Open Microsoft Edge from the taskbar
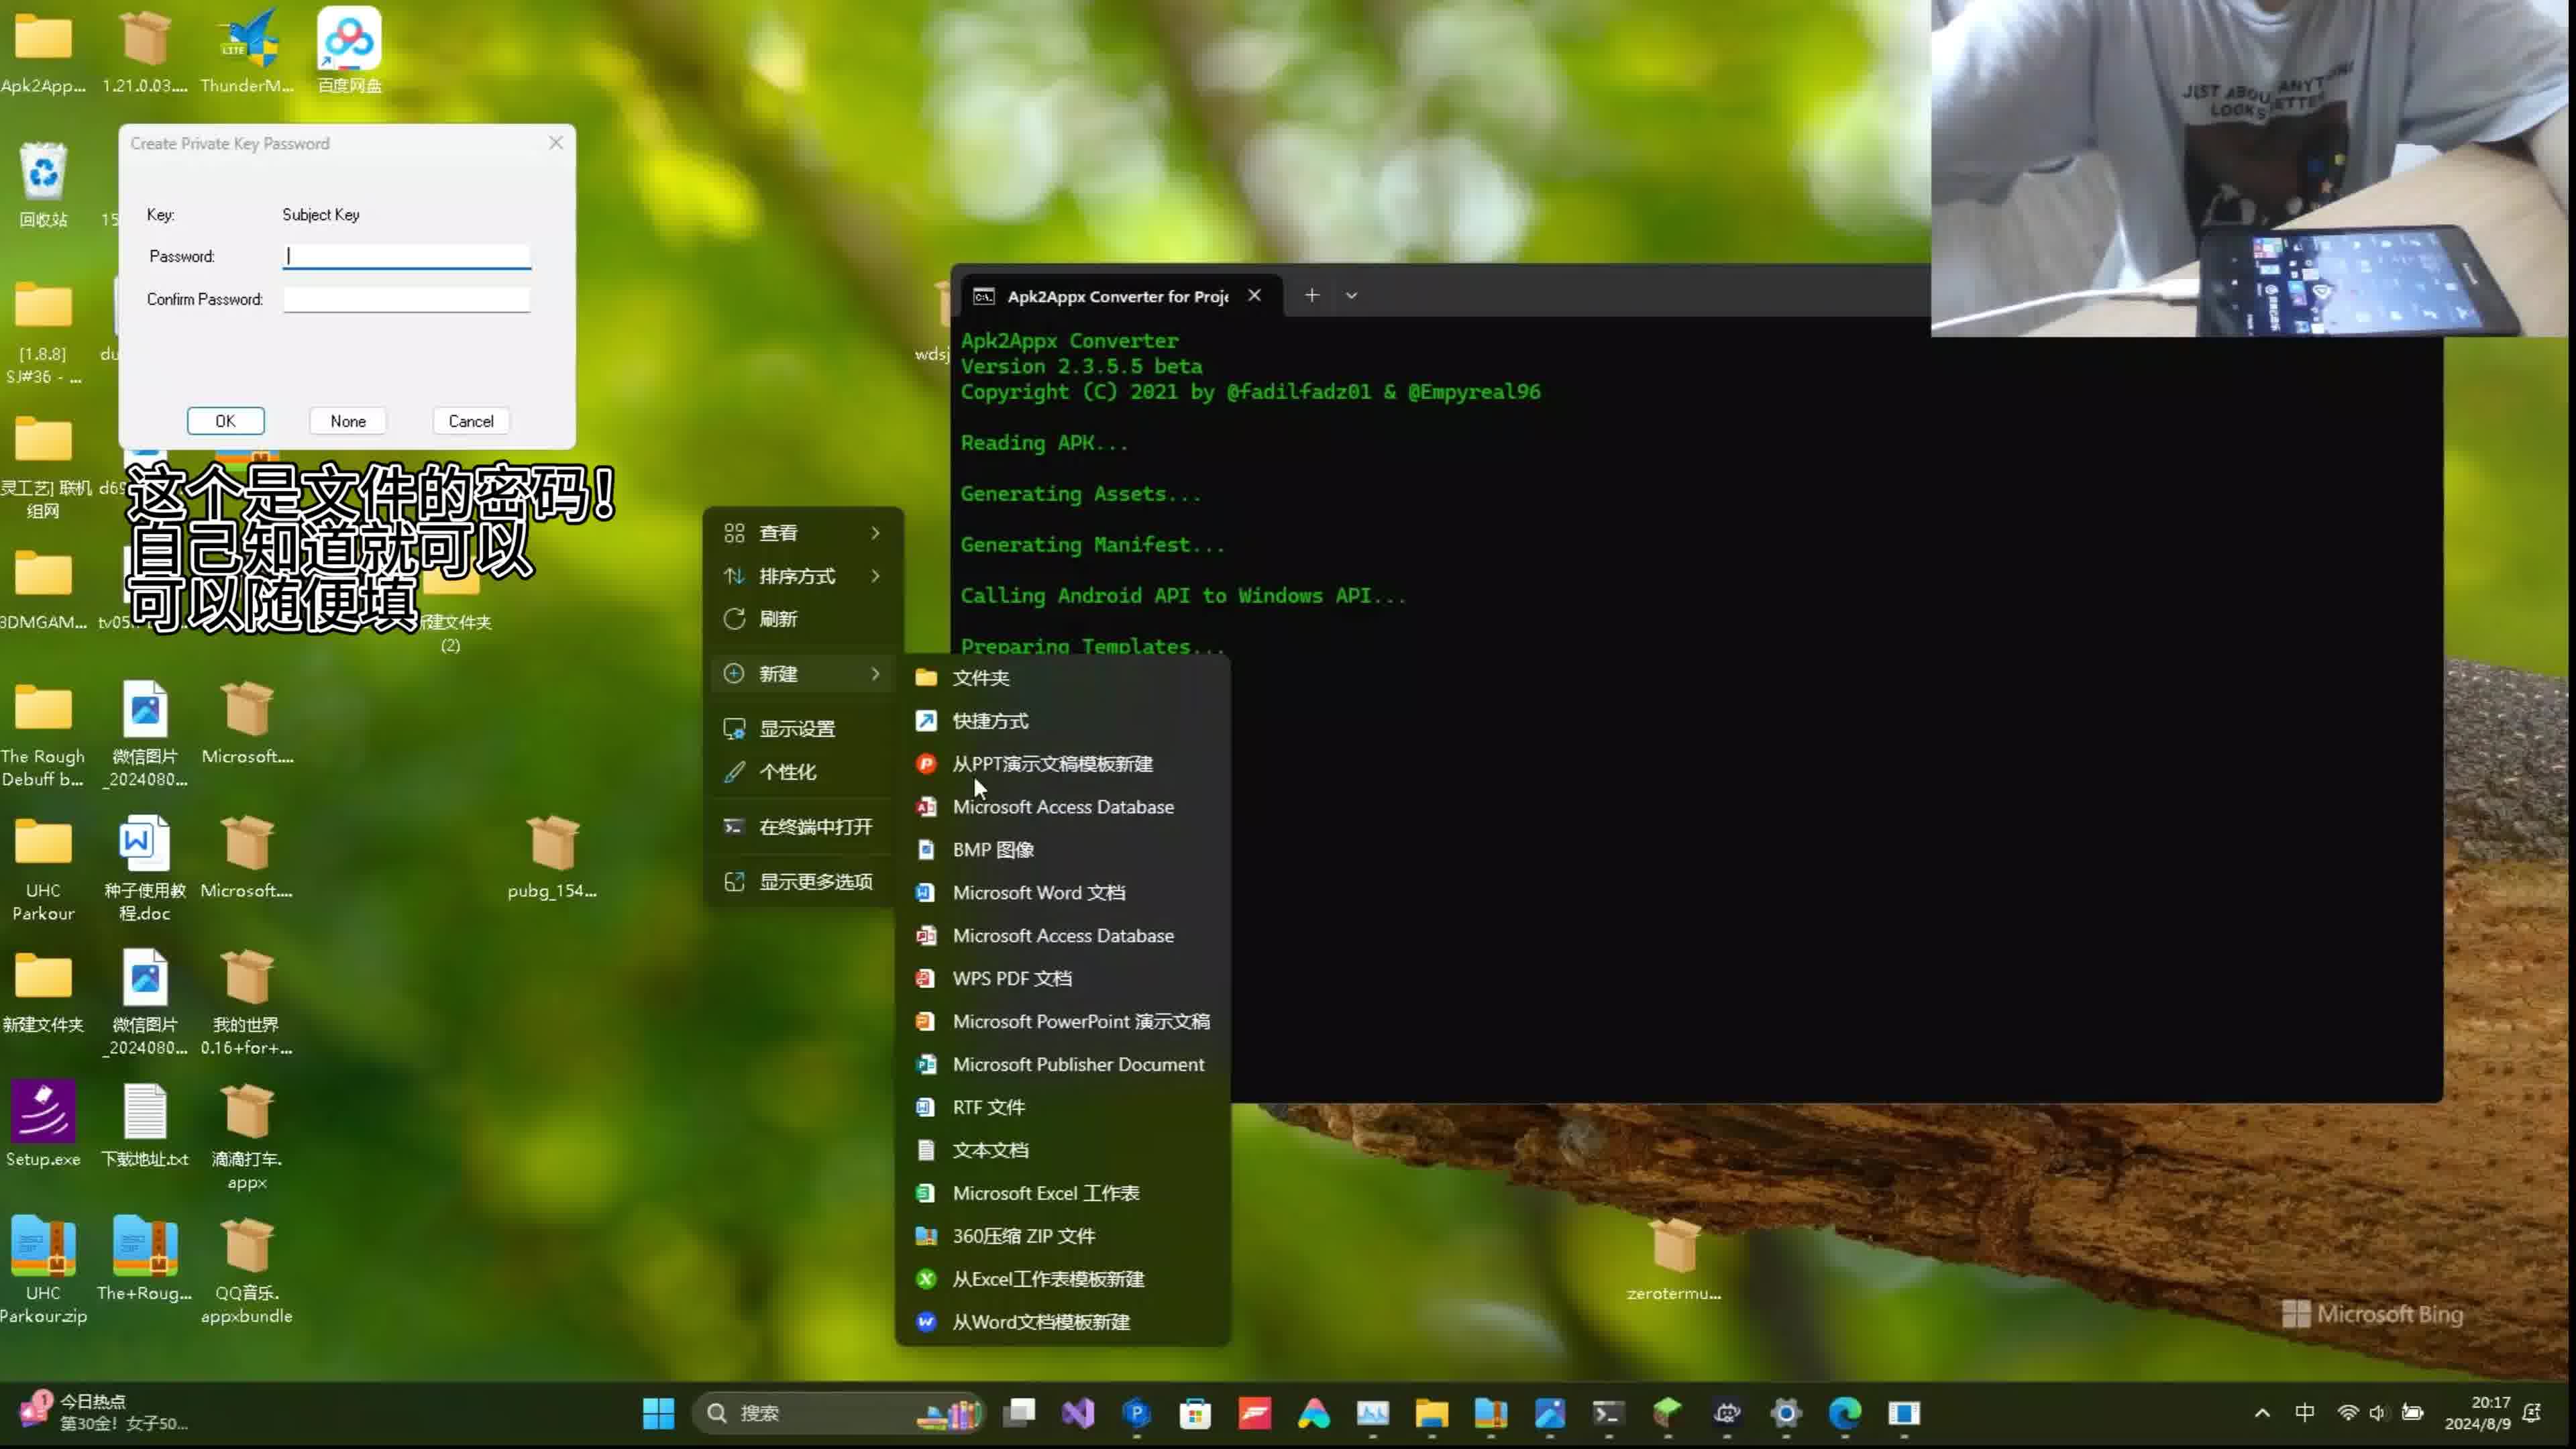The width and height of the screenshot is (2576, 1449). click(1845, 1413)
